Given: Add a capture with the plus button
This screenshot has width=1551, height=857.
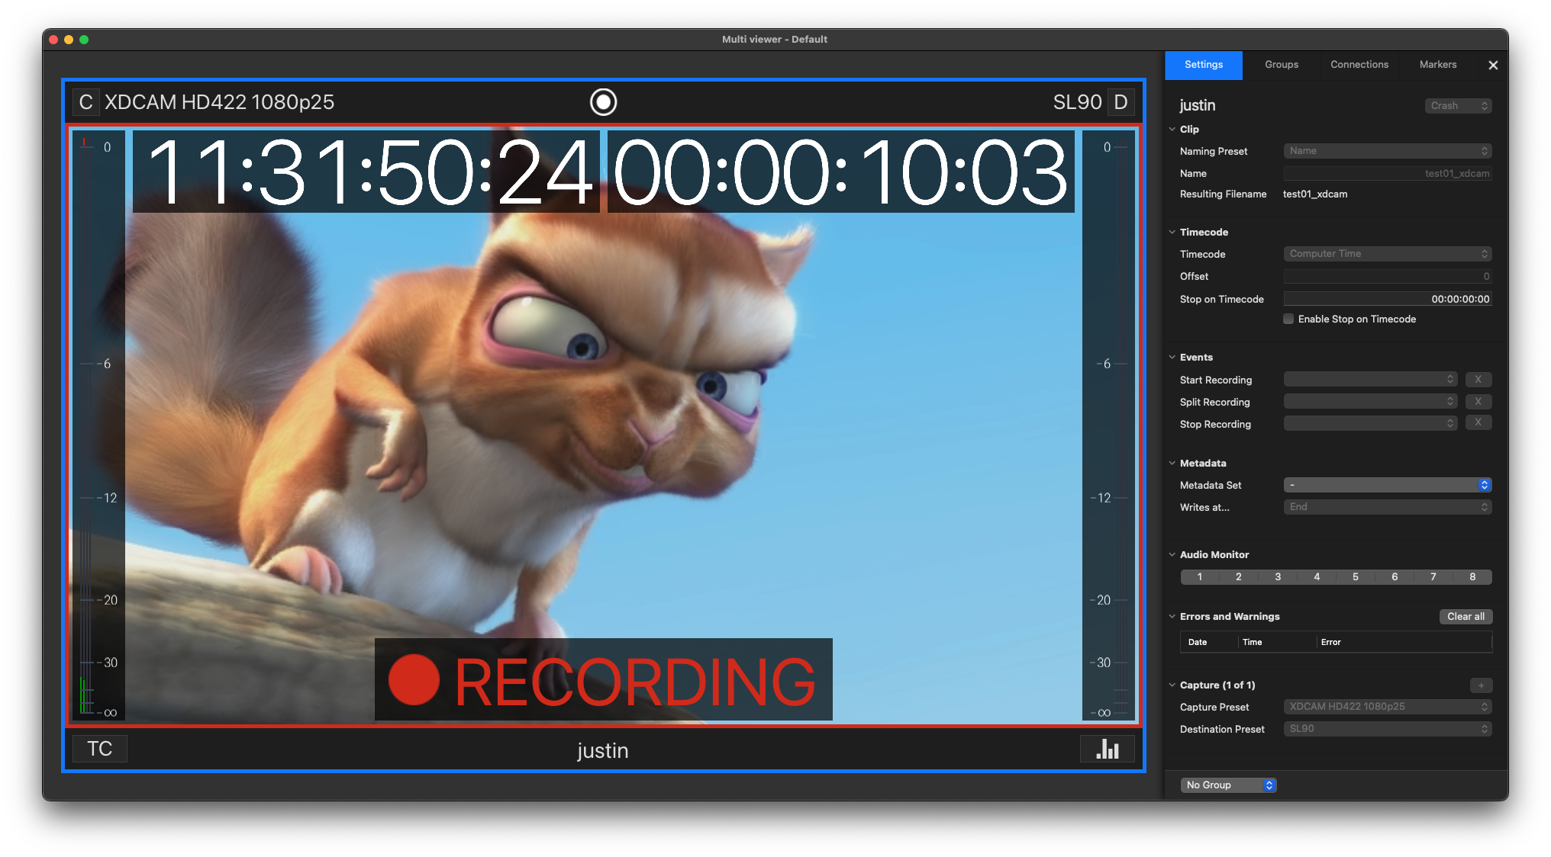Looking at the screenshot, I should [1481, 685].
